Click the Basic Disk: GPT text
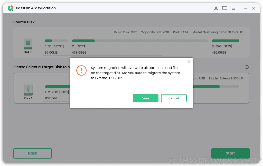This screenshot has height=166, width=263. pyautogui.click(x=125, y=32)
